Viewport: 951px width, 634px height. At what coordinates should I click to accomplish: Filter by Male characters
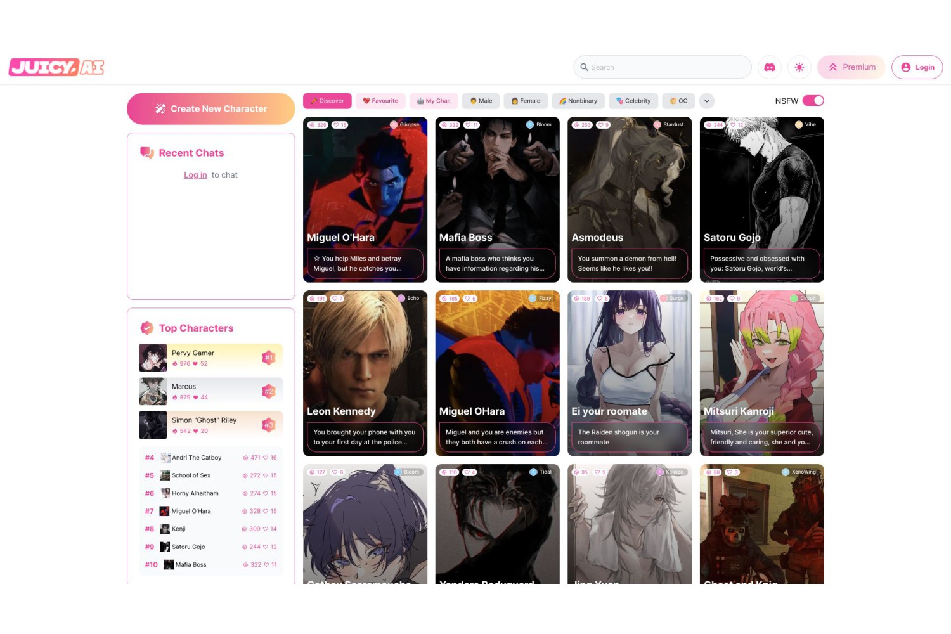481,101
